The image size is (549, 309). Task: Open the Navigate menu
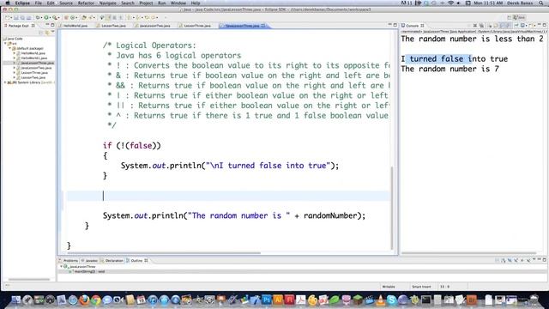(107, 3)
